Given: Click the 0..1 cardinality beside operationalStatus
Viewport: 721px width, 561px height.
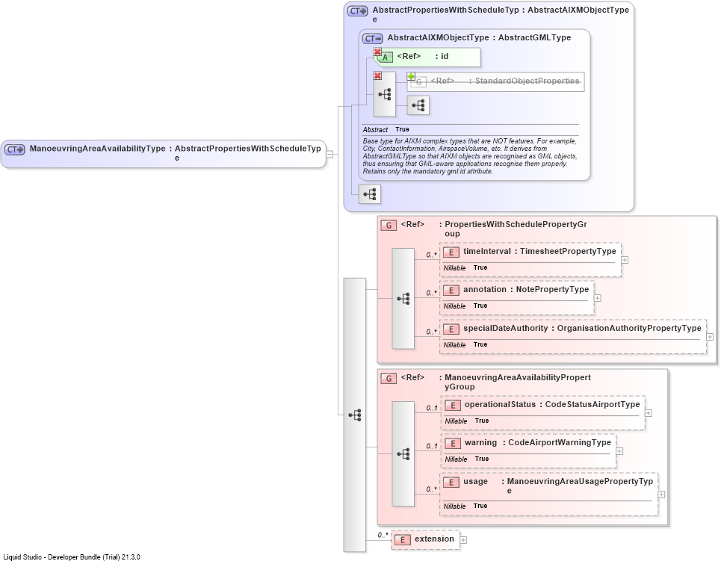Looking at the screenshot, I should 432,408.
